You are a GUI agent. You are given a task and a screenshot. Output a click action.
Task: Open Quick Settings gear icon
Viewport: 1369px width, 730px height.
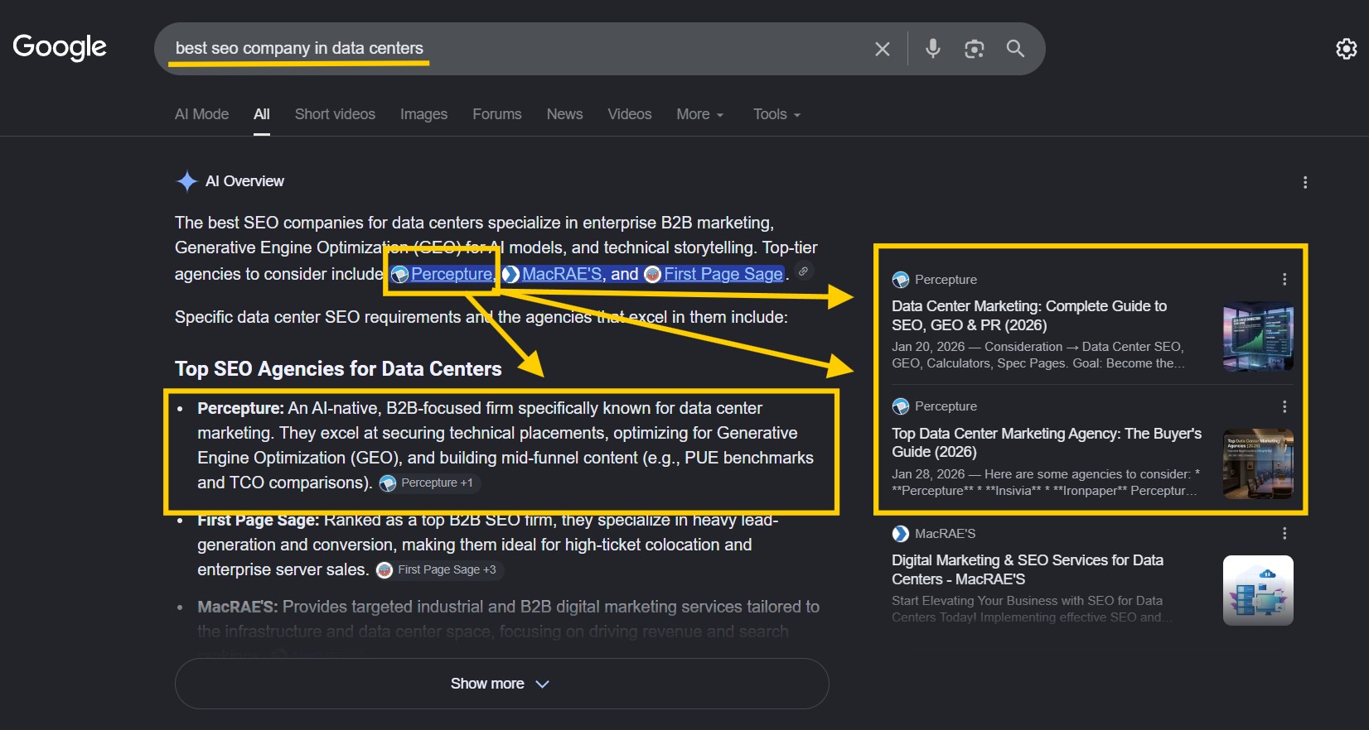pyautogui.click(x=1347, y=49)
